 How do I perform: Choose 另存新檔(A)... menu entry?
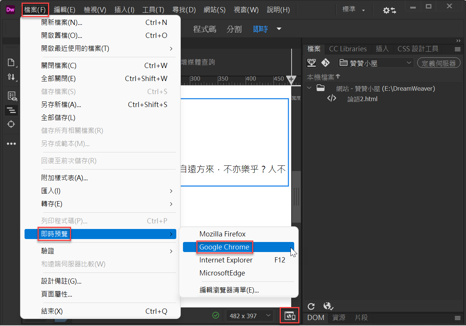(x=100, y=104)
